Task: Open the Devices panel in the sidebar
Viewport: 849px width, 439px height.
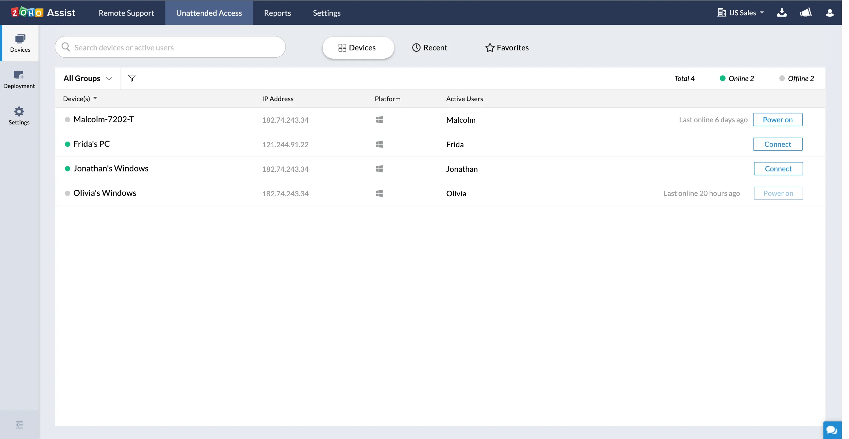Action: pos(20,43)
